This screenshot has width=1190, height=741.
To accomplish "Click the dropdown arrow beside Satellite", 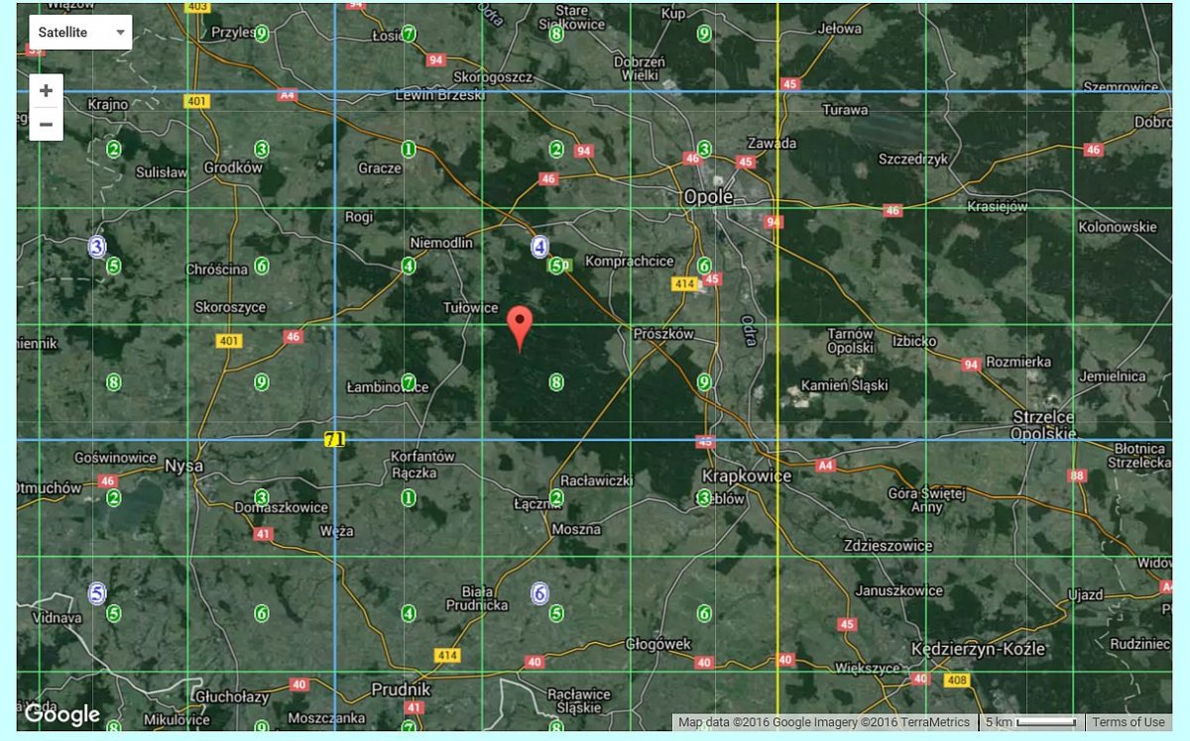I will click(x=121, y=33).
